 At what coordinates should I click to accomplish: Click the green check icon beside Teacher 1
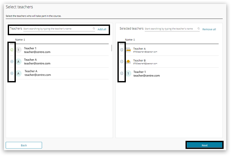[12, 50]
